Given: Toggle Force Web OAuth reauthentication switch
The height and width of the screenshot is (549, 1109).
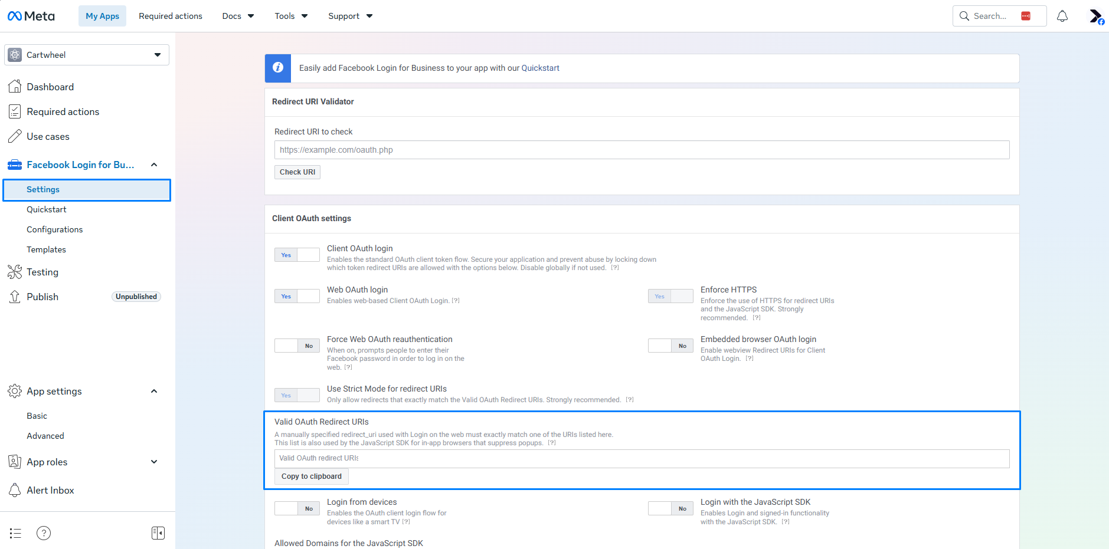Looking at the screenshot, I should pyautogui.click(x=297, y=346).
